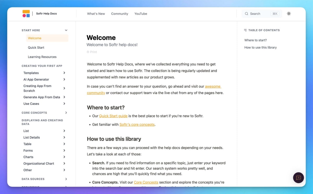Viewport: 313px width, 194px height.
Task: Expand the Data Sources section arrow
Action: (x=66, y=179)
